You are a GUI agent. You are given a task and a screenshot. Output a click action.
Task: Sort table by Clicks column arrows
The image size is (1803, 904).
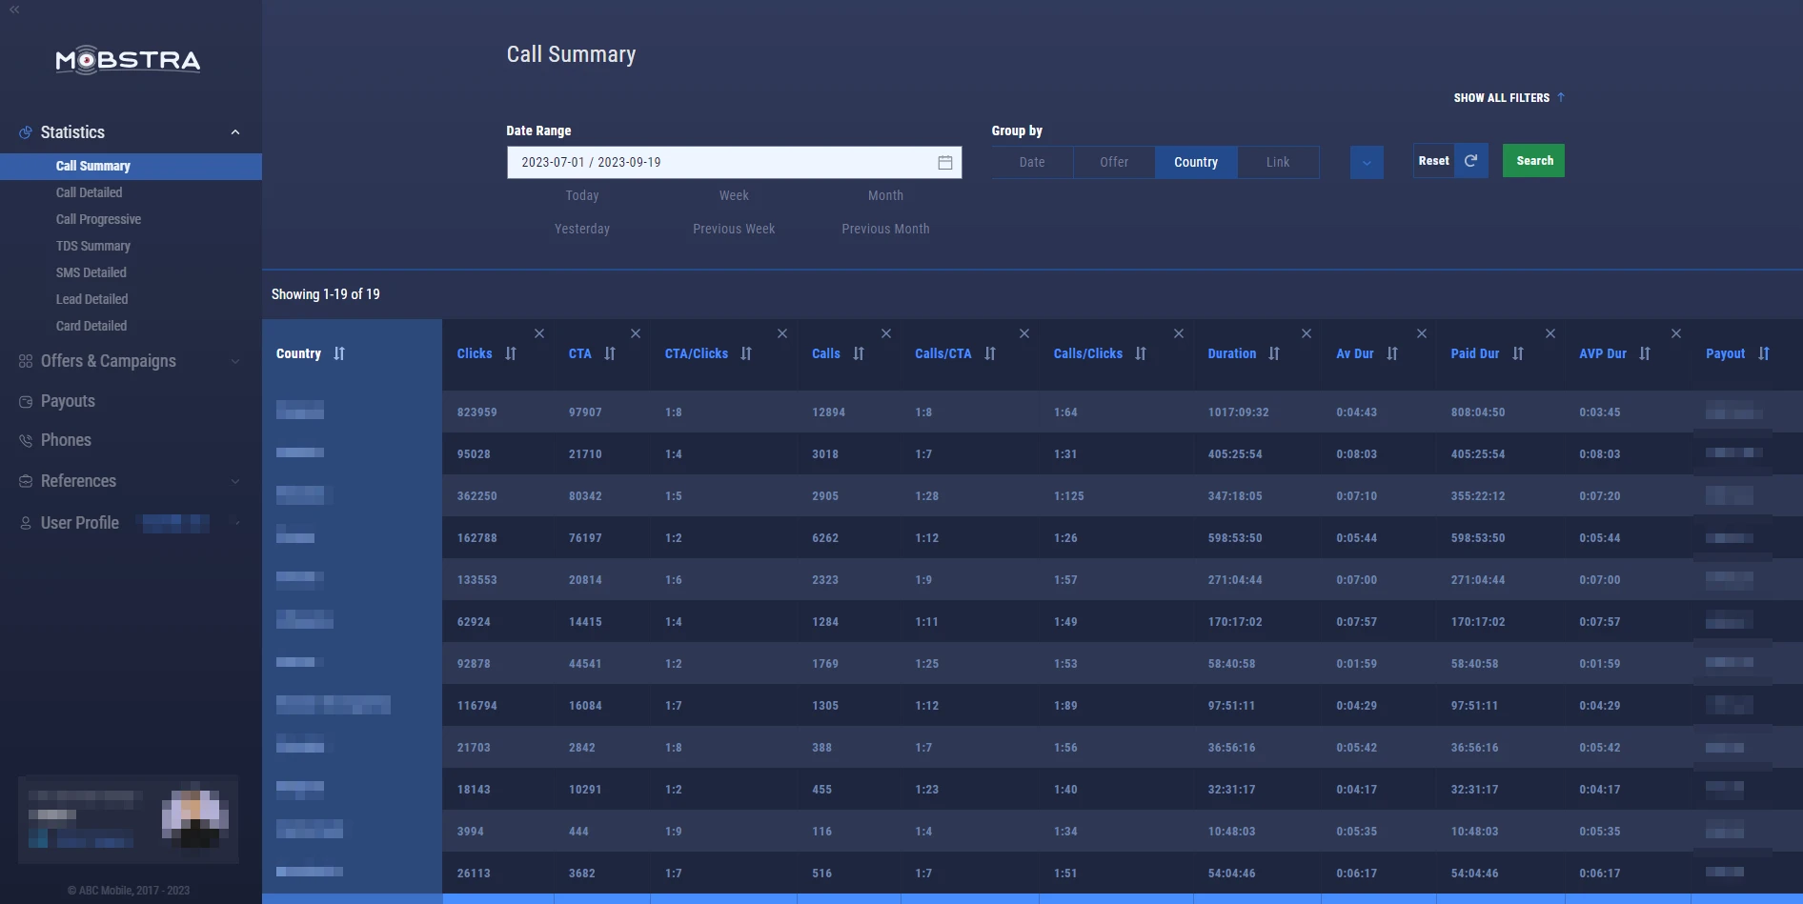(511, 353)
